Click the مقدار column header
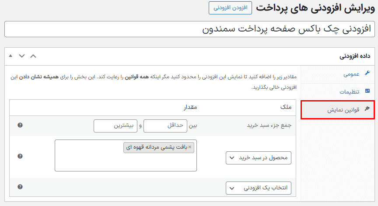Image resolution: width=378 pixels, height=206 pixels. pos(190,107)
